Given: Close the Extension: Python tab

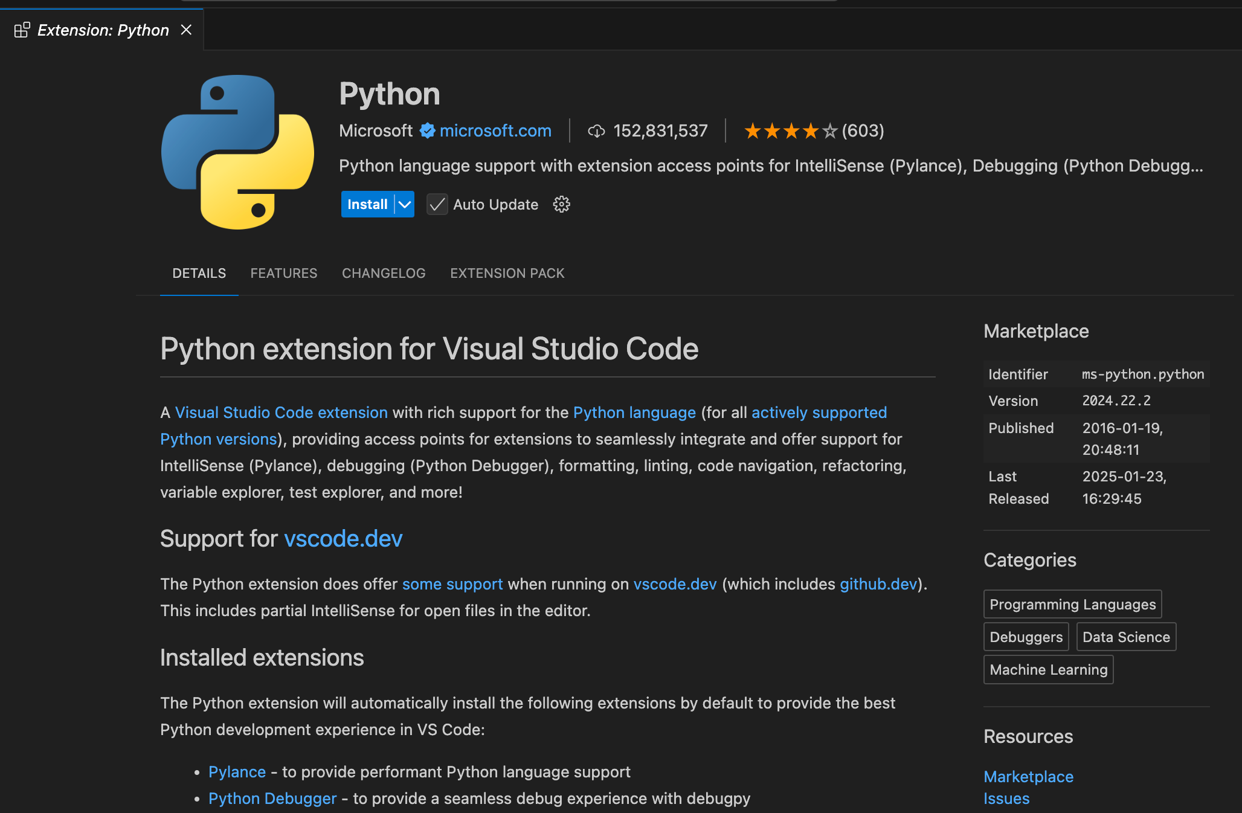Looking at the screenshot, I should coord(186,30).
